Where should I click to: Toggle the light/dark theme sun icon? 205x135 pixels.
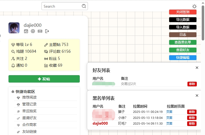194,6
